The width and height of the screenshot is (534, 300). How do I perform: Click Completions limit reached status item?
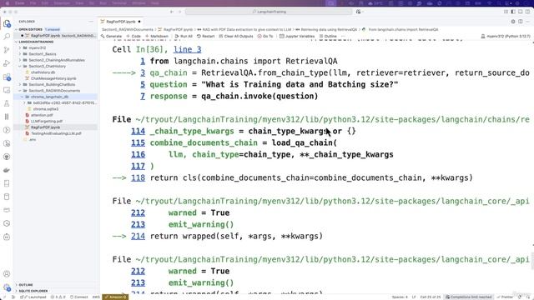pos(469,297)
